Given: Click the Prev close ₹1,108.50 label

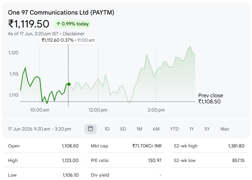Looking at the screenshot, I should point(211,99).
